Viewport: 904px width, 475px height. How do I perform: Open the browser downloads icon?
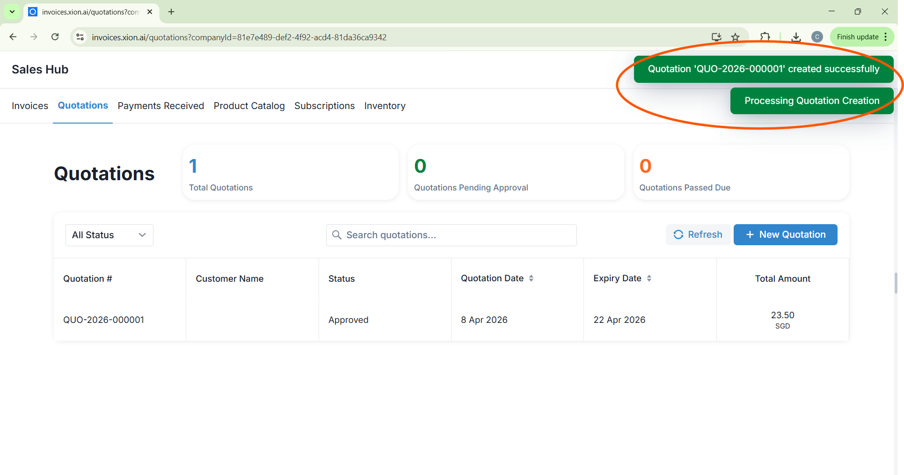tap(796, 37)
